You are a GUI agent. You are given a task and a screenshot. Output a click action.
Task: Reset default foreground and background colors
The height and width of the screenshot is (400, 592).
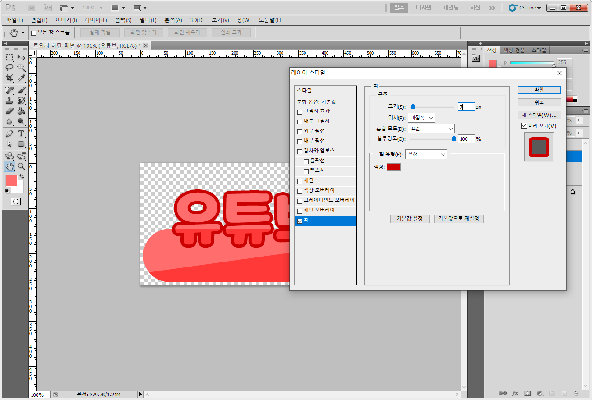tap(7, 191)
